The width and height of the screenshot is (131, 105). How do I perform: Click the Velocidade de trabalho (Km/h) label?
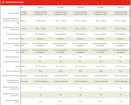pos(12,101)
